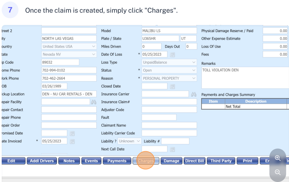
Task: Click the Addl Drivers button
Action: tap(42, 161)
